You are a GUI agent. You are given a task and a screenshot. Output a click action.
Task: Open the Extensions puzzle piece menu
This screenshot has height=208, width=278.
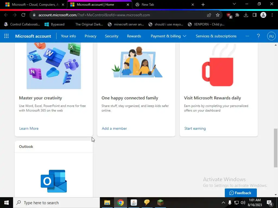237,15
